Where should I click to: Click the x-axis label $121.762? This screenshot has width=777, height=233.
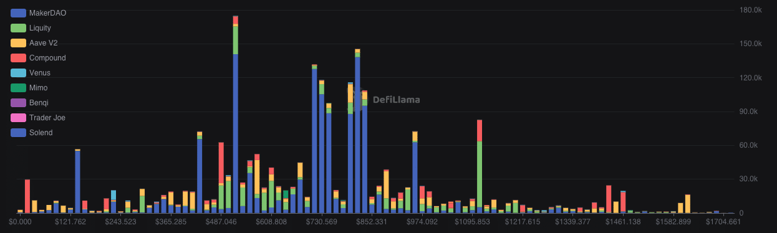pyautogui.click(x=71, y=221)
